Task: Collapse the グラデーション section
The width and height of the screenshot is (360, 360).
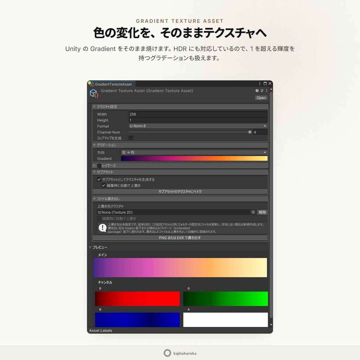Action: 94,145
